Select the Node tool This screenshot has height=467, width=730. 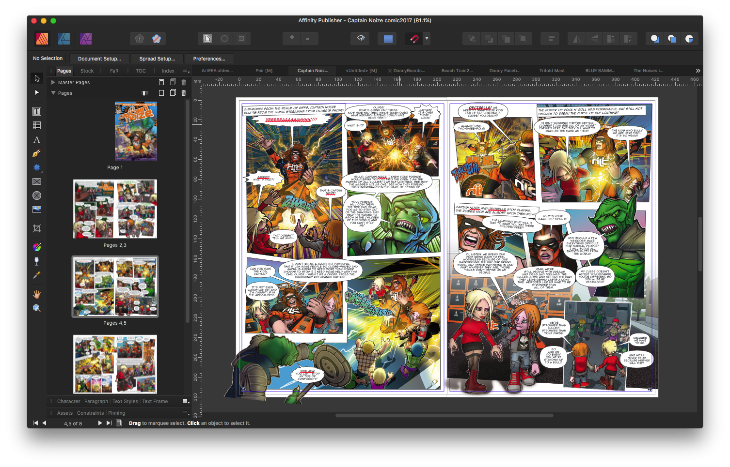coord(37,92)
